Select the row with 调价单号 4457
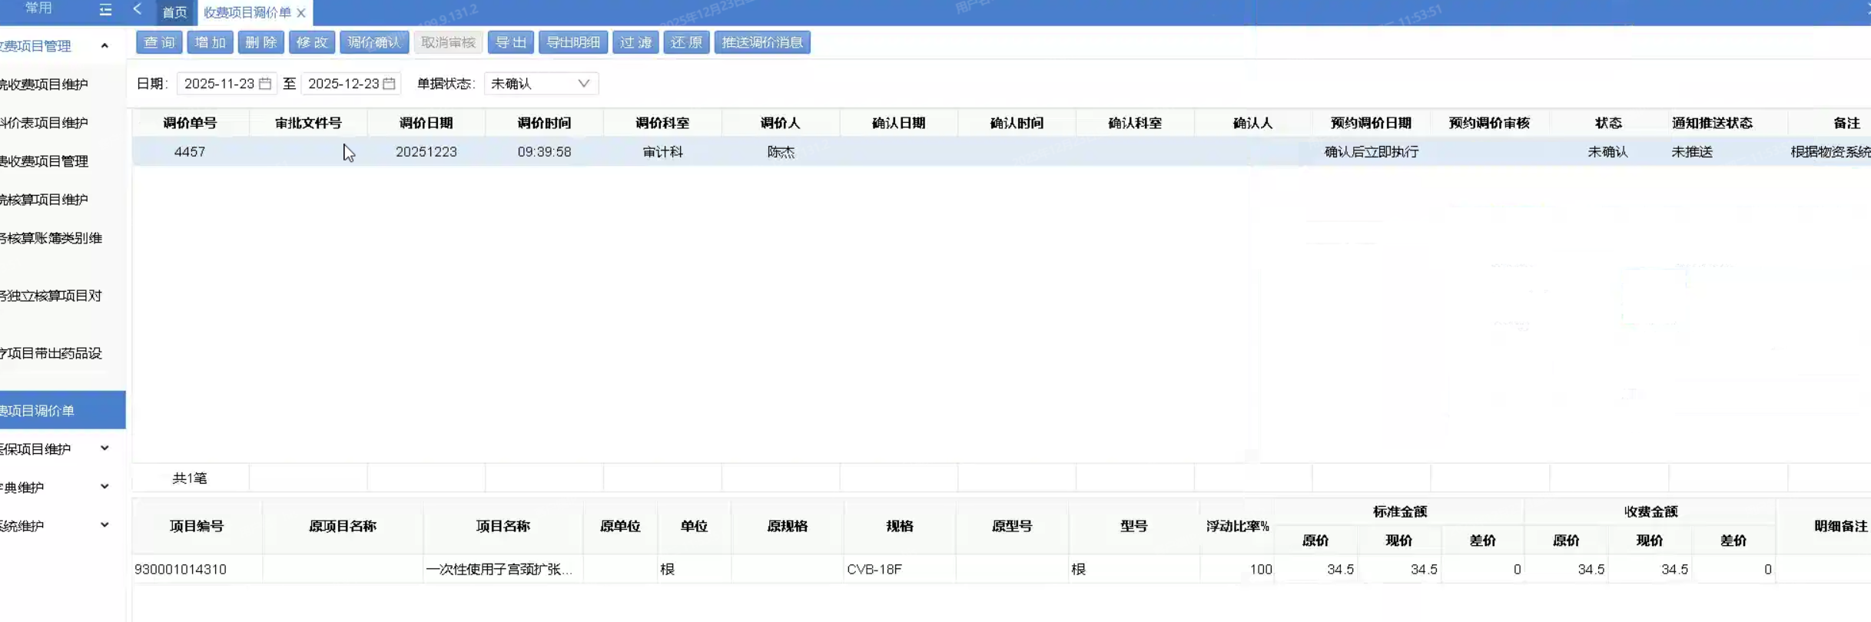The image size is (1871, 622). (1001, 152)
